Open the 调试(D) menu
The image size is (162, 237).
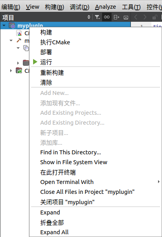click(x=80, y=7)
